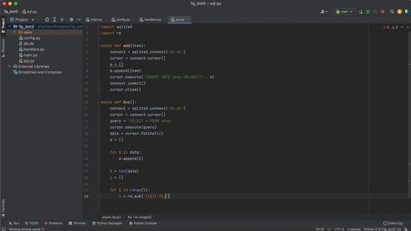The height and width of the screenshot is (231, 411).
Task: Click the error count indicator in editor
Action: click(386, 27)
